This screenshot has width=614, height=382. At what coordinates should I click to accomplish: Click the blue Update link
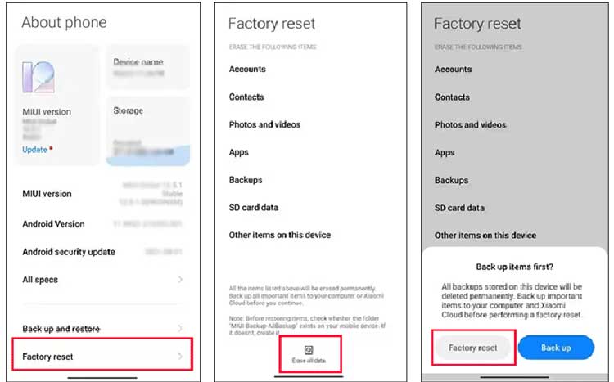(x=34, y=150)
